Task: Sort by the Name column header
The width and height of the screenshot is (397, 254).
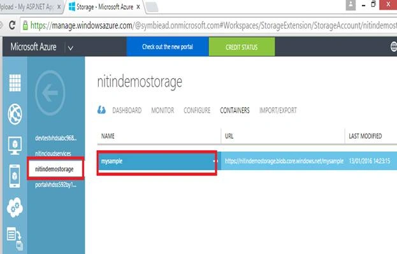Action: (108, 136)
